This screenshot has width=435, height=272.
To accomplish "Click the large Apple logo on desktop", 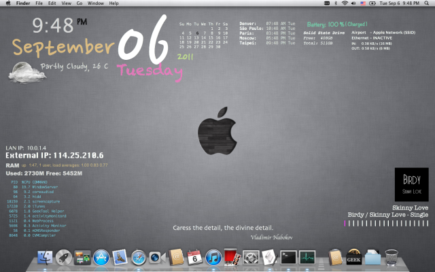I will (217, 131).
